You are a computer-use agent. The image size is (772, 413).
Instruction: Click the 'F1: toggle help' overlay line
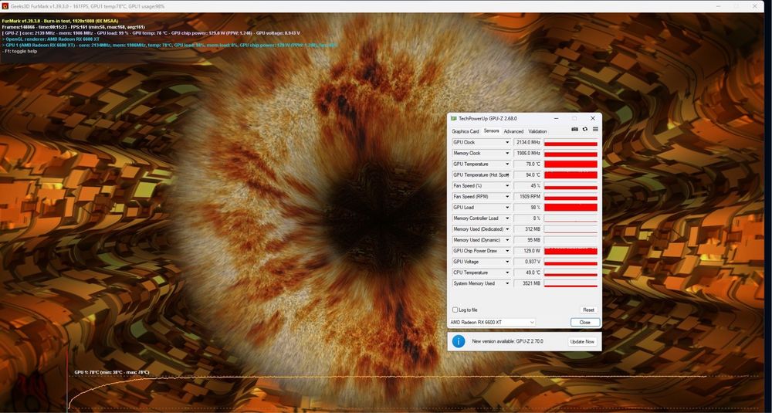pos(19,51)
